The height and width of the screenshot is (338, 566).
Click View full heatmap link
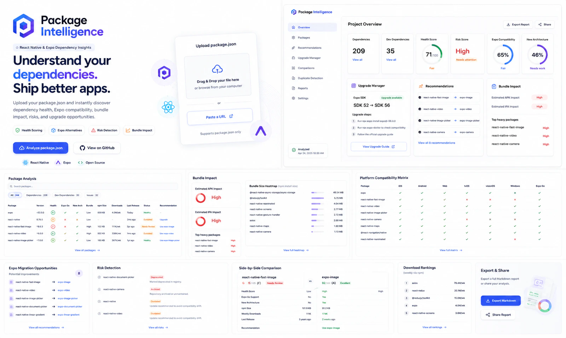click(x=296, y=250)
